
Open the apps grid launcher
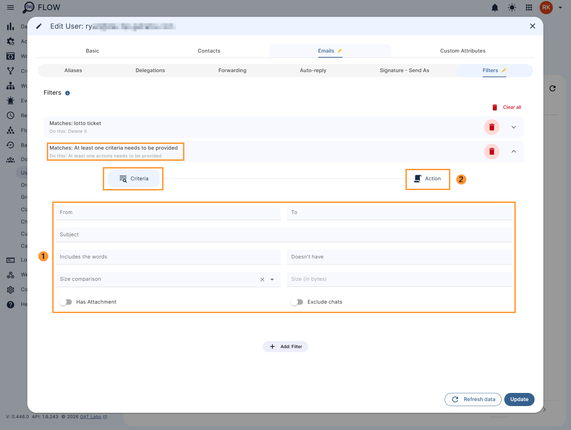point(529,7)
